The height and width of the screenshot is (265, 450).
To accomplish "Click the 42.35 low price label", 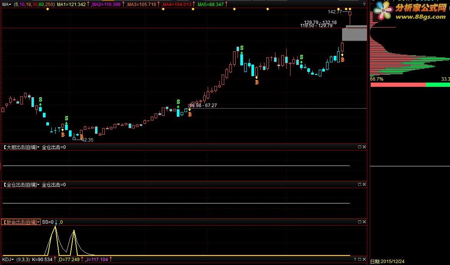I will coord(87,140).
